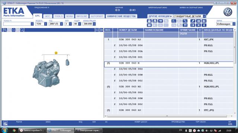Select part row 02E 300 043 SX

coord(169,110)
